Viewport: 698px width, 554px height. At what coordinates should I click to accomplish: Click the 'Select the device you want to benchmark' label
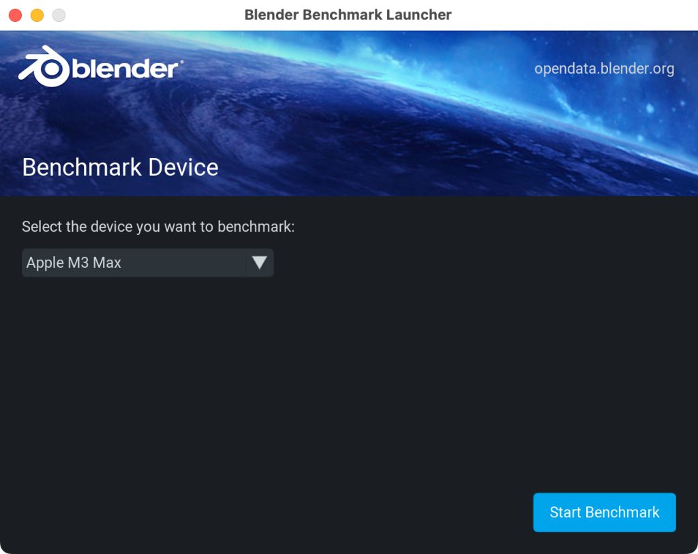point(158,226)
